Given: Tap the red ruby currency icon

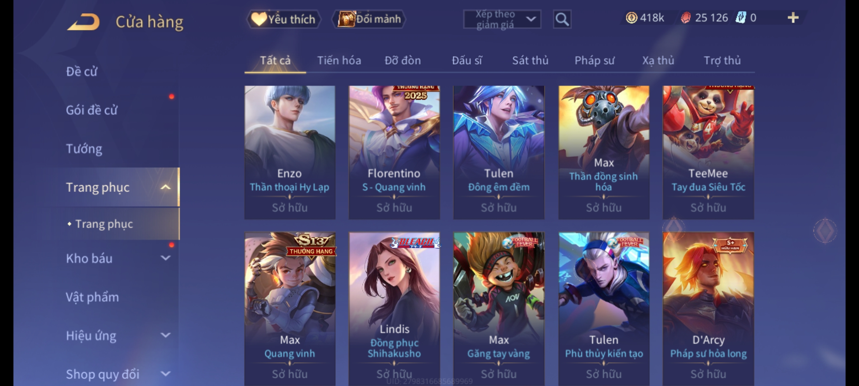Looking at the screenshot, I should point(685,18).
